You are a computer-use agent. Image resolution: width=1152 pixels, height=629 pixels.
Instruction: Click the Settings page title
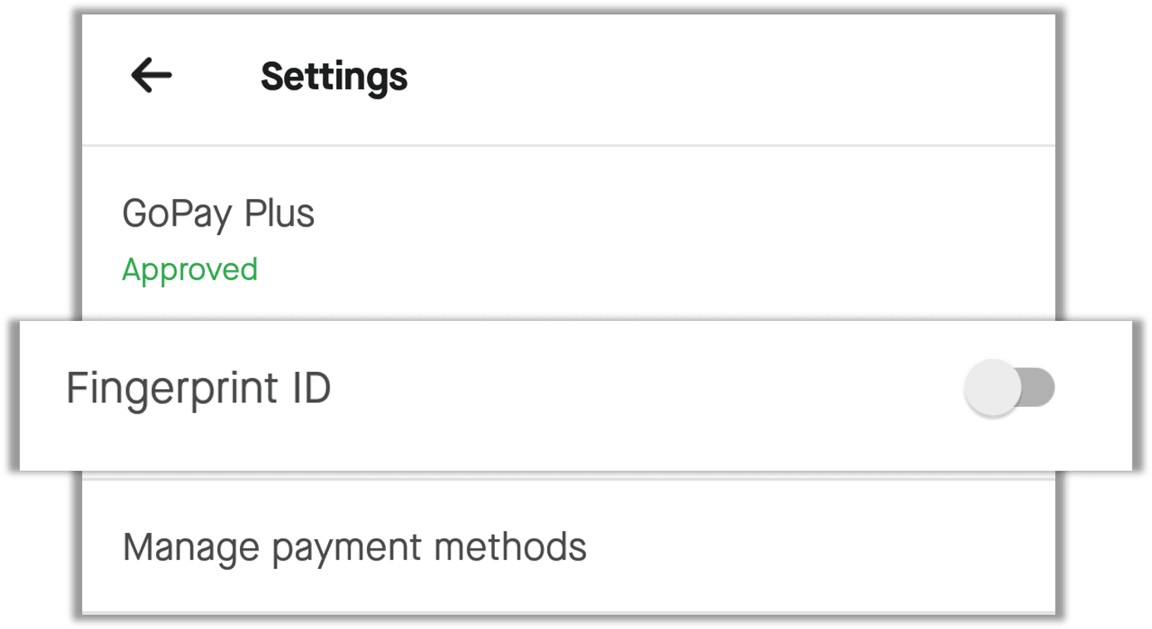coord(333,77)
